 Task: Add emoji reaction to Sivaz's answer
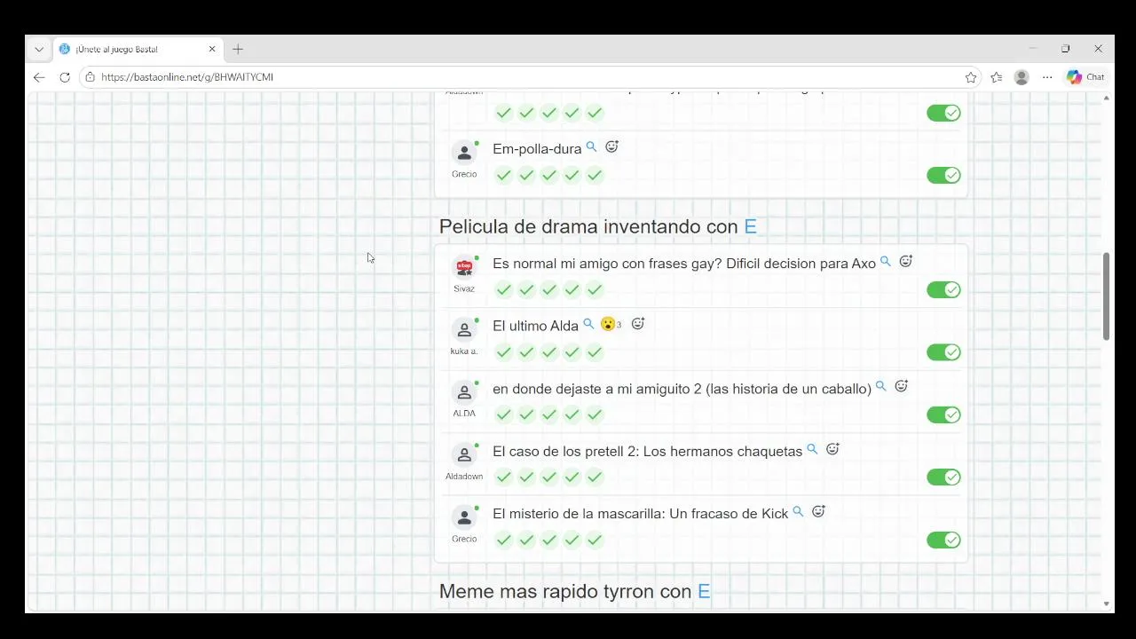click(905, 262)
